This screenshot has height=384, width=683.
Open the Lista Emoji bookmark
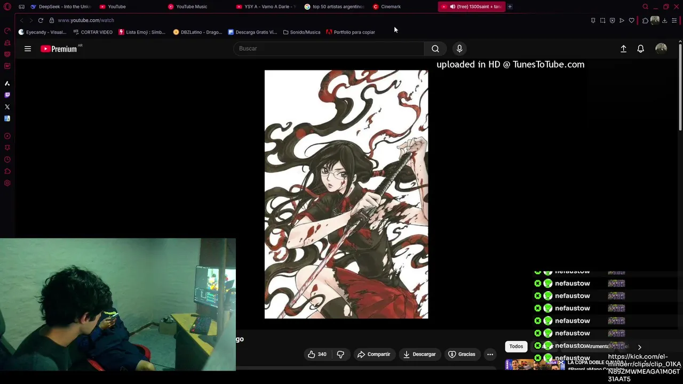point(142,32)
